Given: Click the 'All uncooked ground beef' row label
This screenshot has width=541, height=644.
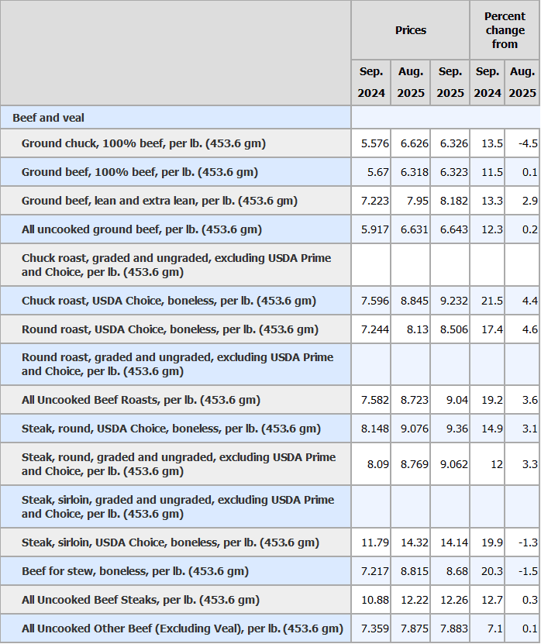Looking at the screenshot, I should tap(142, 229).
